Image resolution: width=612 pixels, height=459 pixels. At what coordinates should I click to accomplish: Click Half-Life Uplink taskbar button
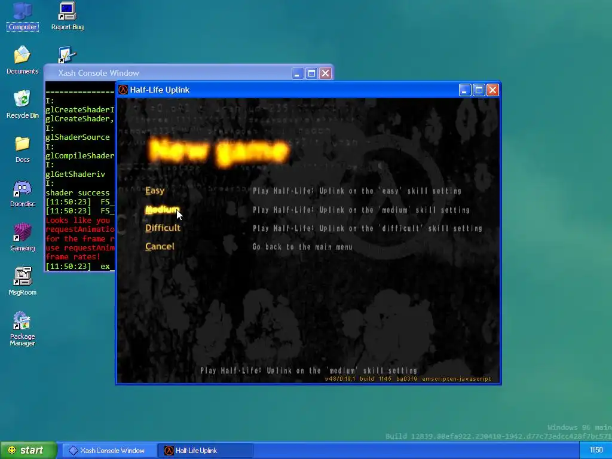[x=206, y=451]
